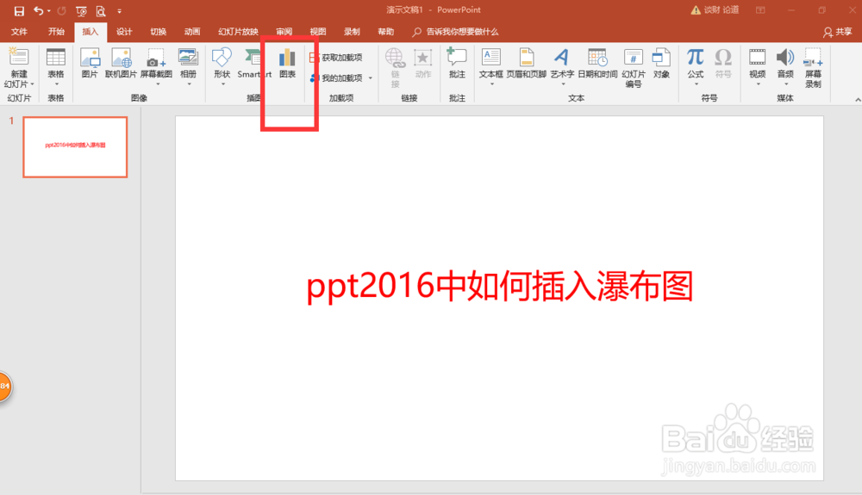Expand the 我的加载项 dropdown arrow
Screen dimensions: 862x495
coord(371,78)
